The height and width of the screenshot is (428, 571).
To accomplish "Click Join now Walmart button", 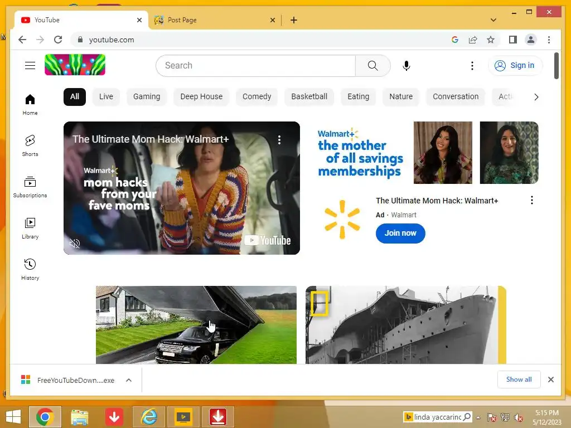I will pyautogui.click(x=400, y=234).
